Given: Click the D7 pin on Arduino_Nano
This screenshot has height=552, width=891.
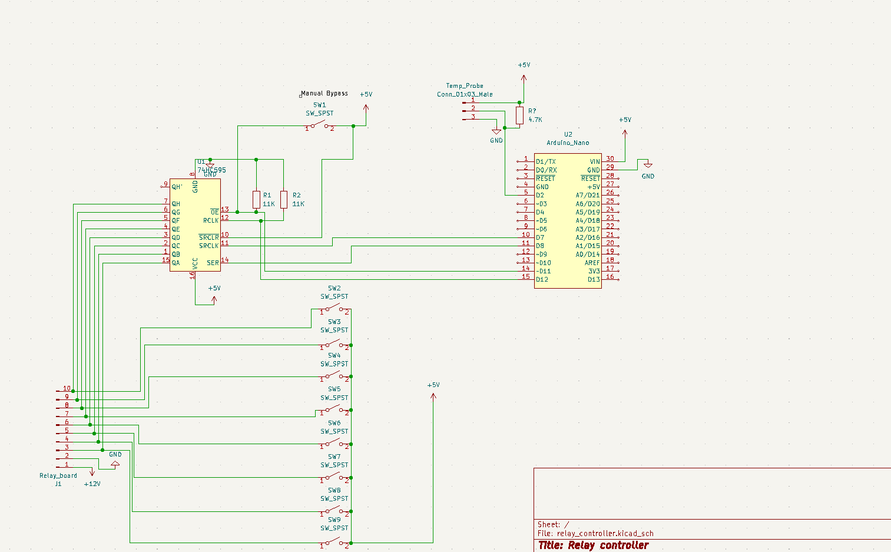Looking at the screenshot, I should click(525, 237).
